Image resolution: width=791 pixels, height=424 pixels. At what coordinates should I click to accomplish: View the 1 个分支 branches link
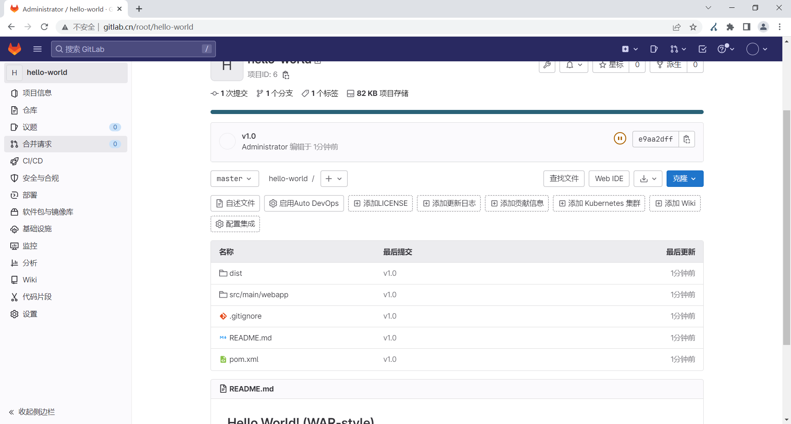tap(275, 93)
